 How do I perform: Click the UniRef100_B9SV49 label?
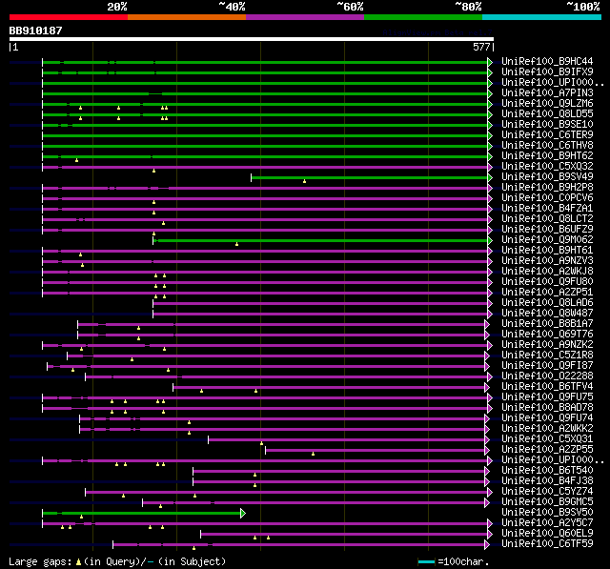point(547,177)
